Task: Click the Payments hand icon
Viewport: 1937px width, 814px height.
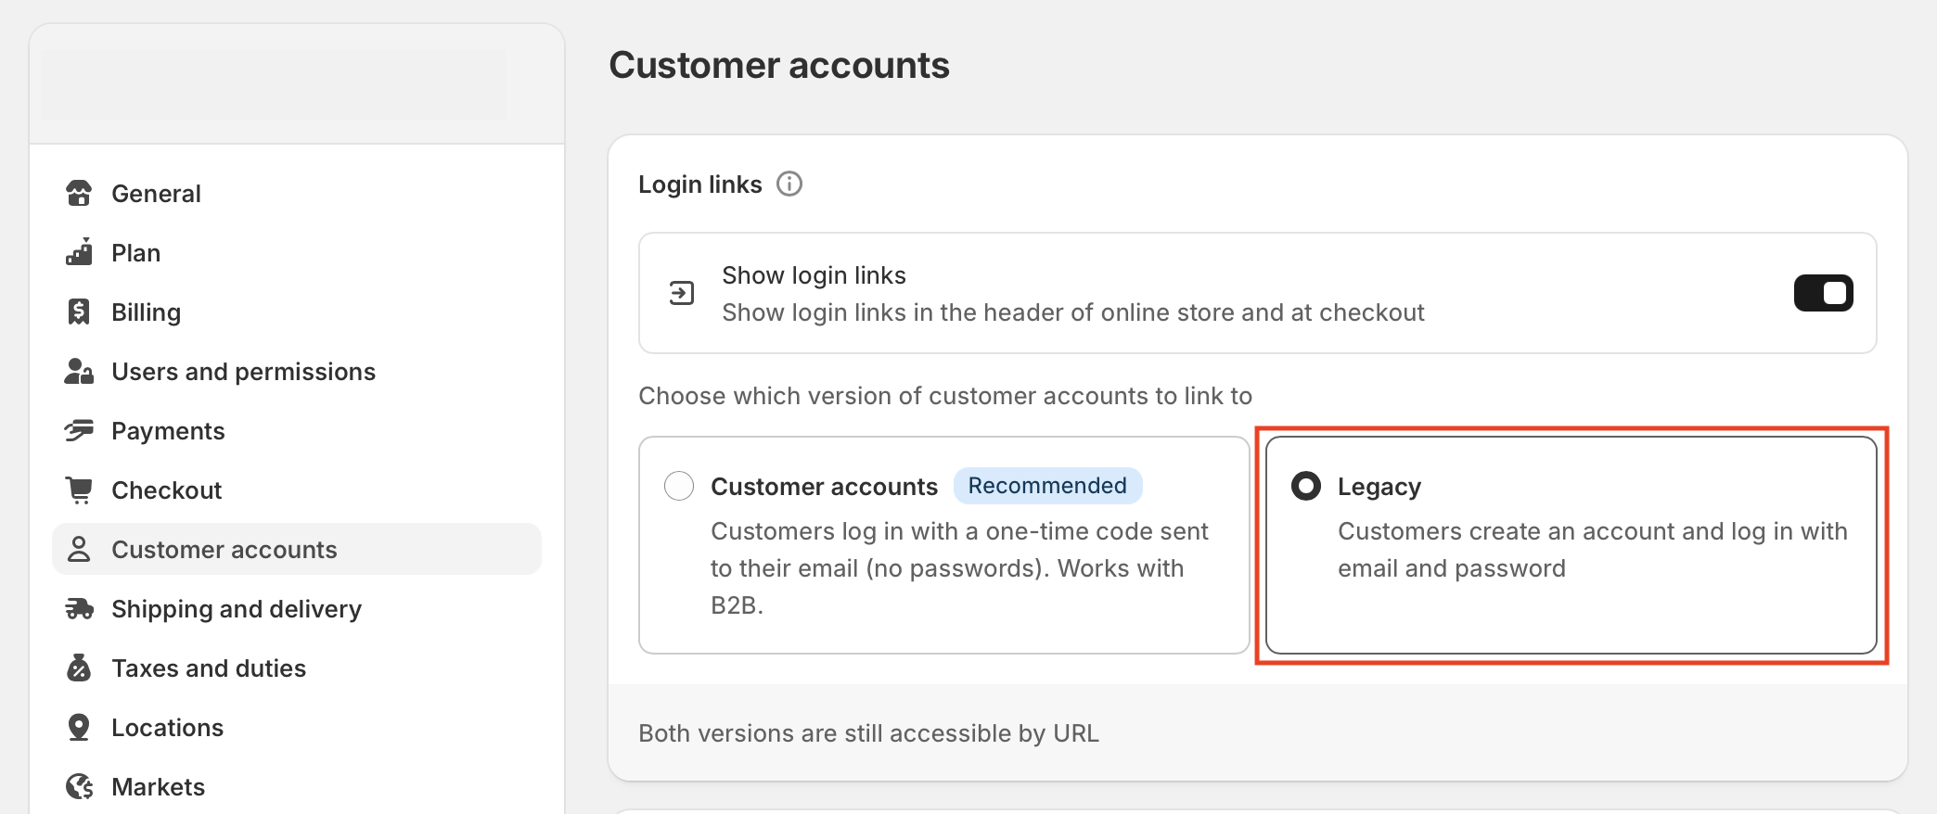Action: 79,431
